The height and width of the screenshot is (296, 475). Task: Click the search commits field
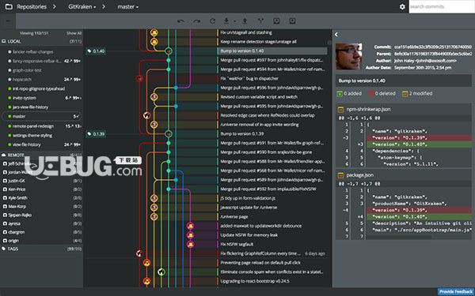442,6
